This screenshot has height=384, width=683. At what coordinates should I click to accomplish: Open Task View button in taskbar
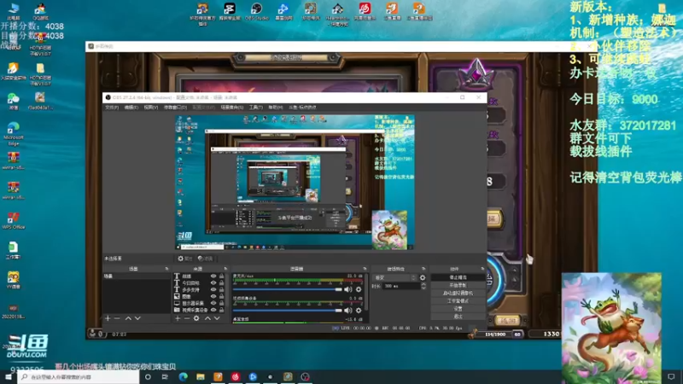[x=165, y=376]
